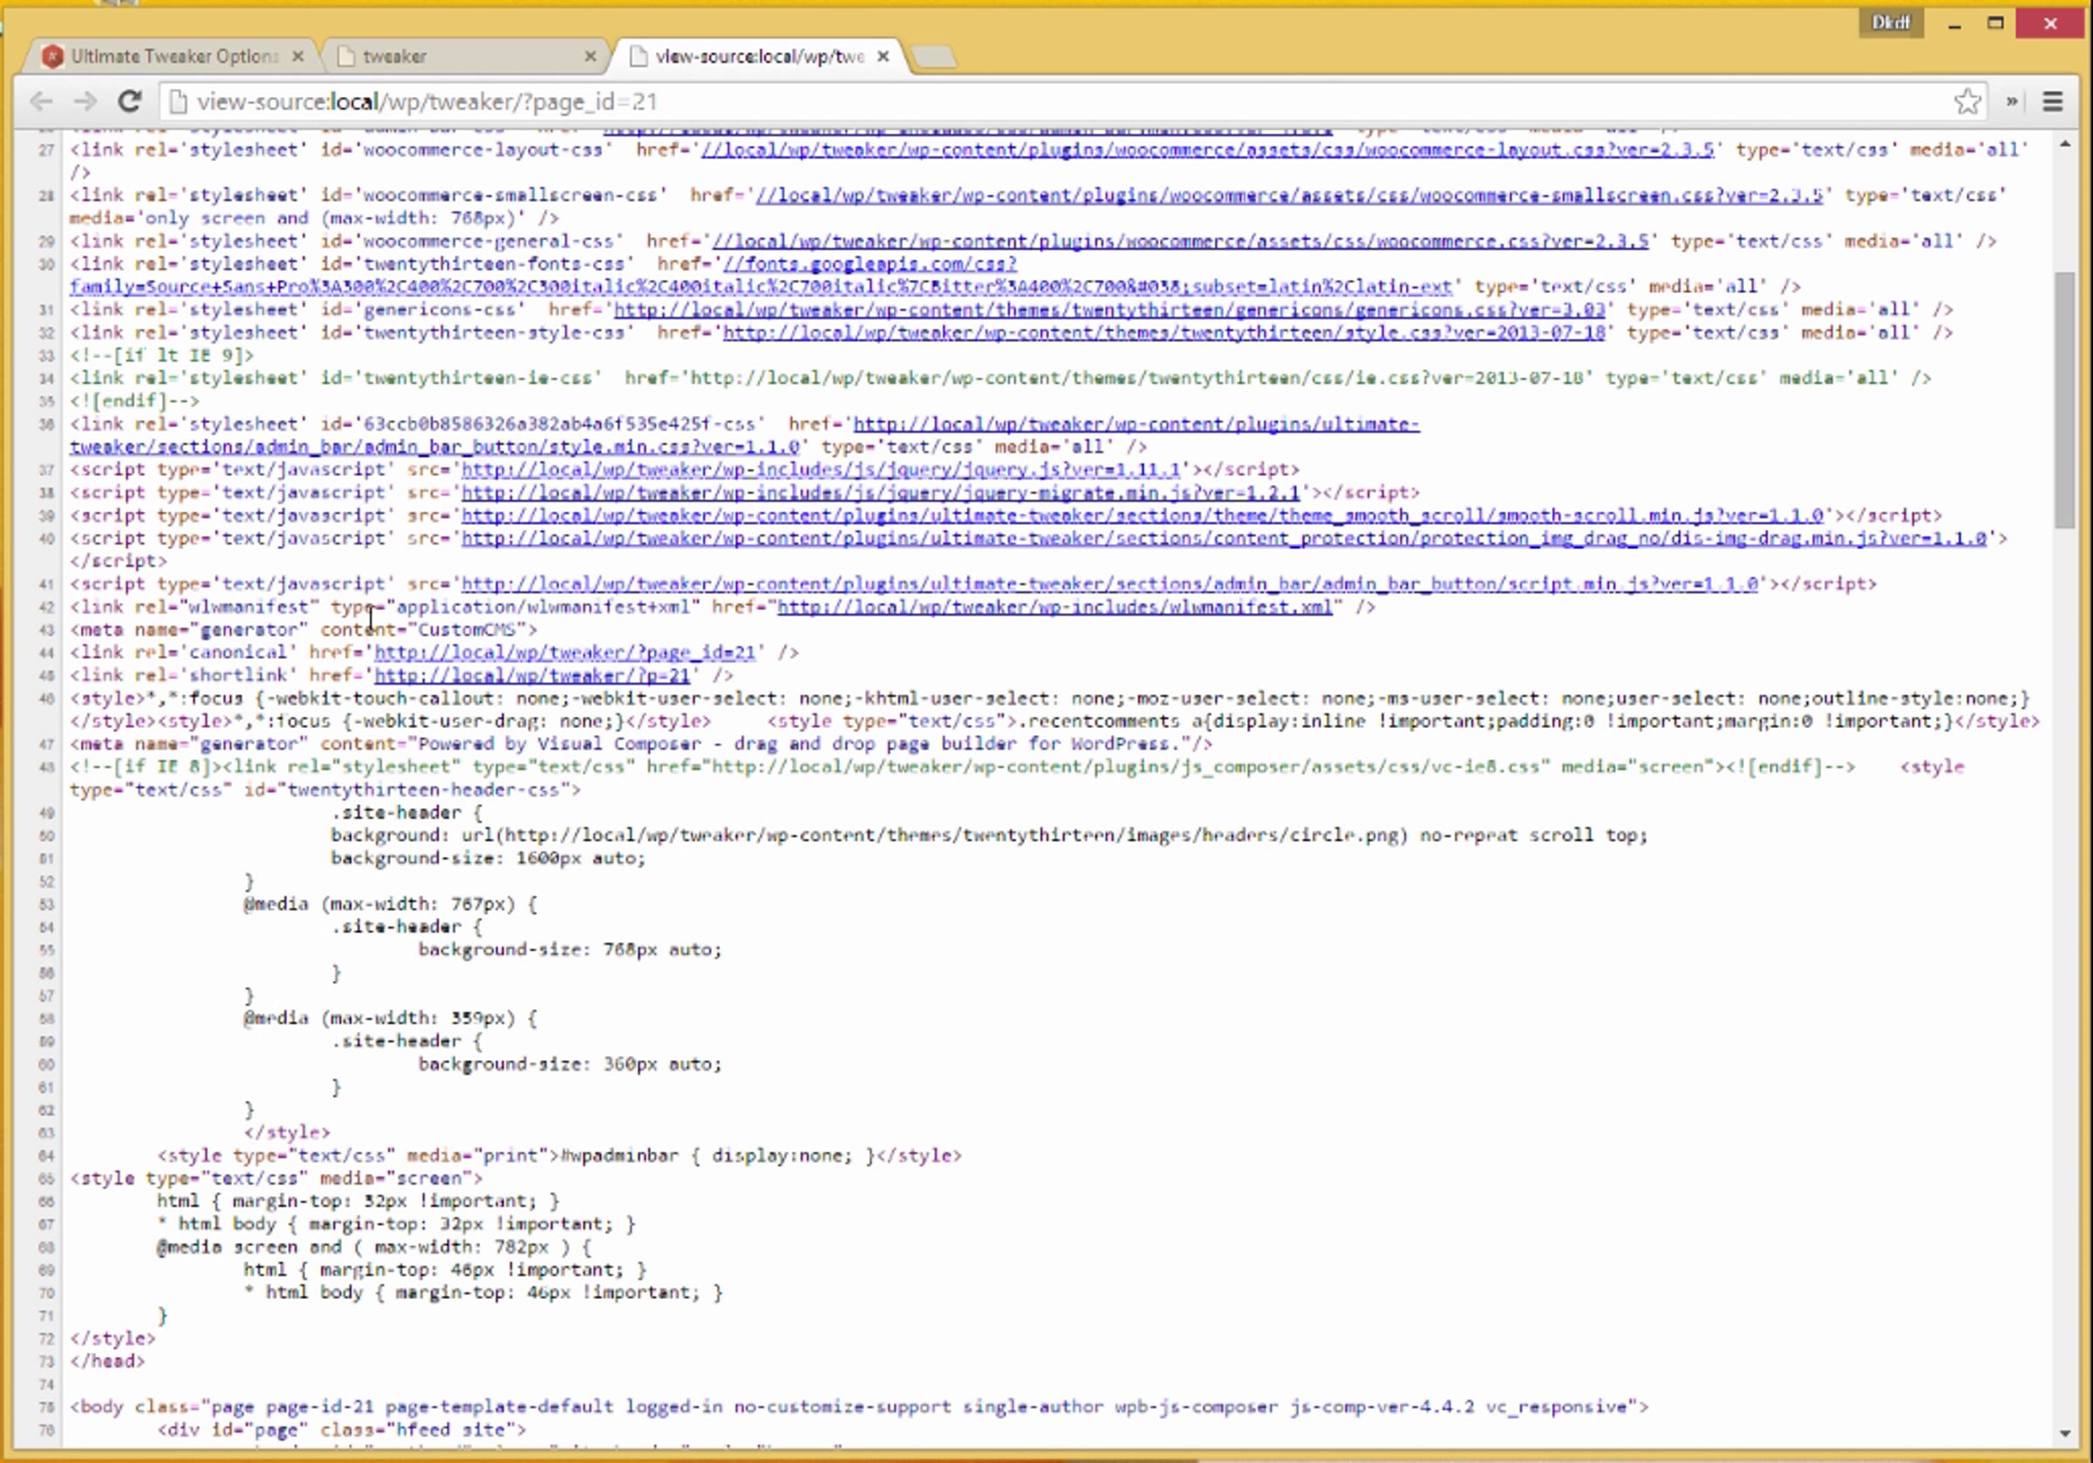Viewport: 2093px width, 1463px height.
Task: Go back to the previous page
Action: click(x=41, y=101)
